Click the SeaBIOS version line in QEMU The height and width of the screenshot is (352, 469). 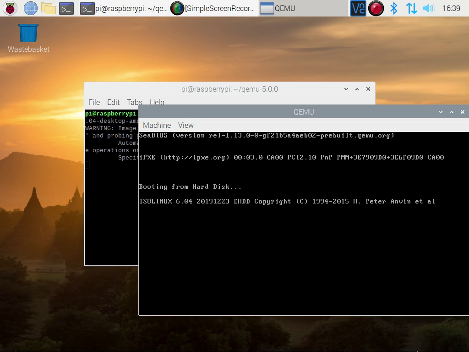pos(267,136)
